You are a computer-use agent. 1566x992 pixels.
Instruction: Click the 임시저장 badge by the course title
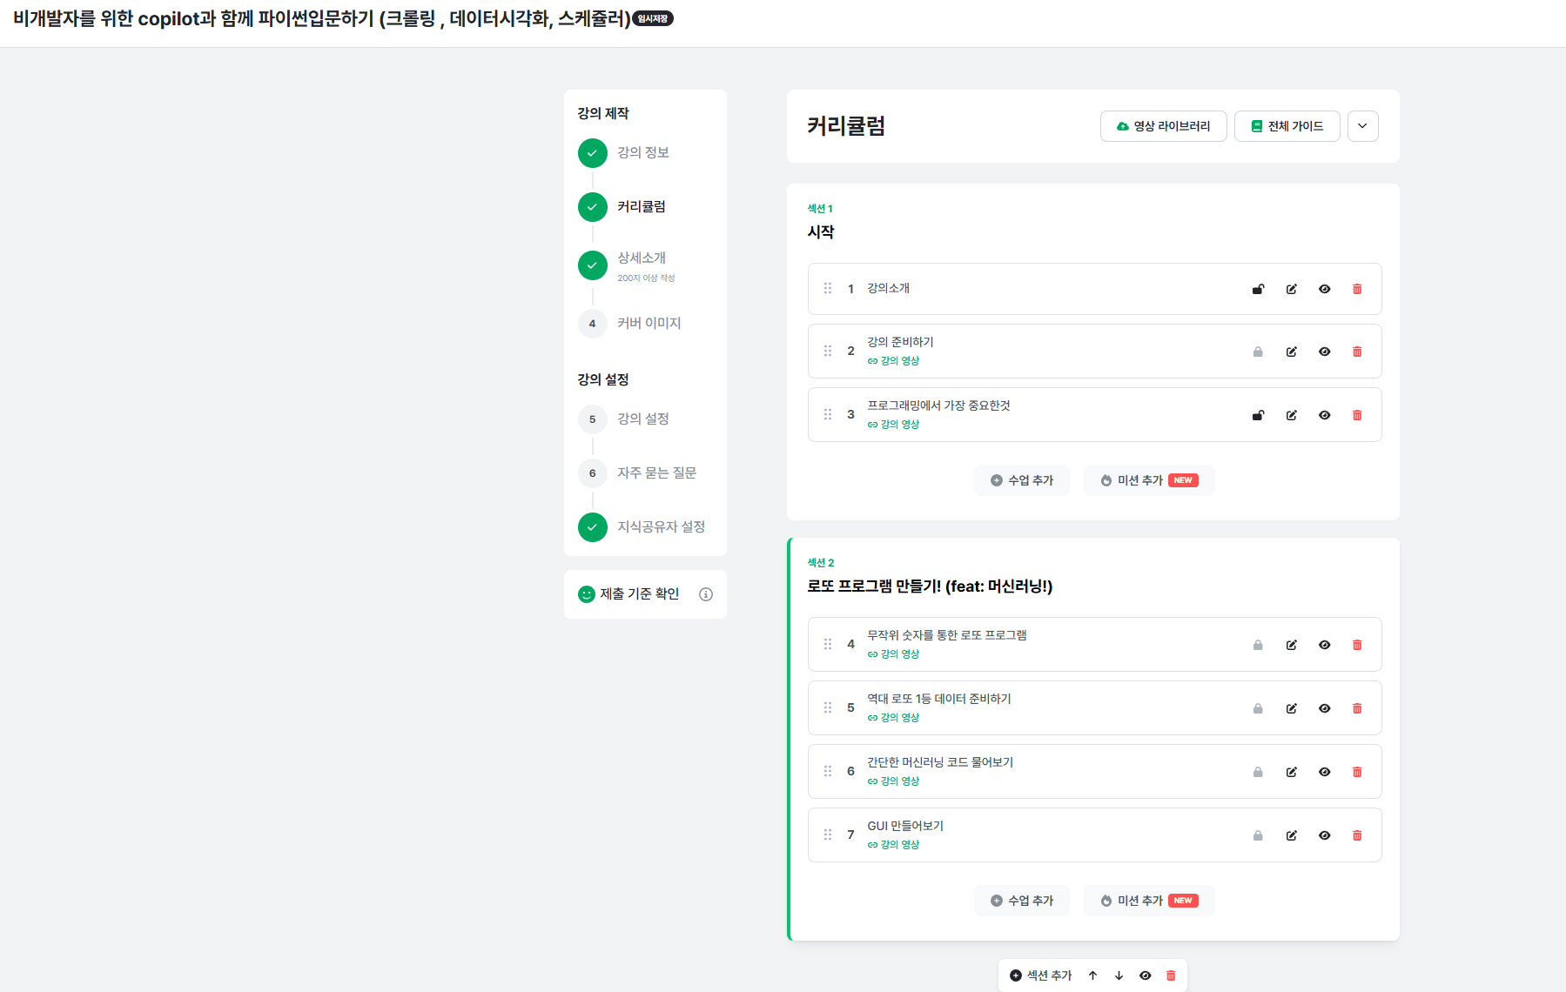653,18
